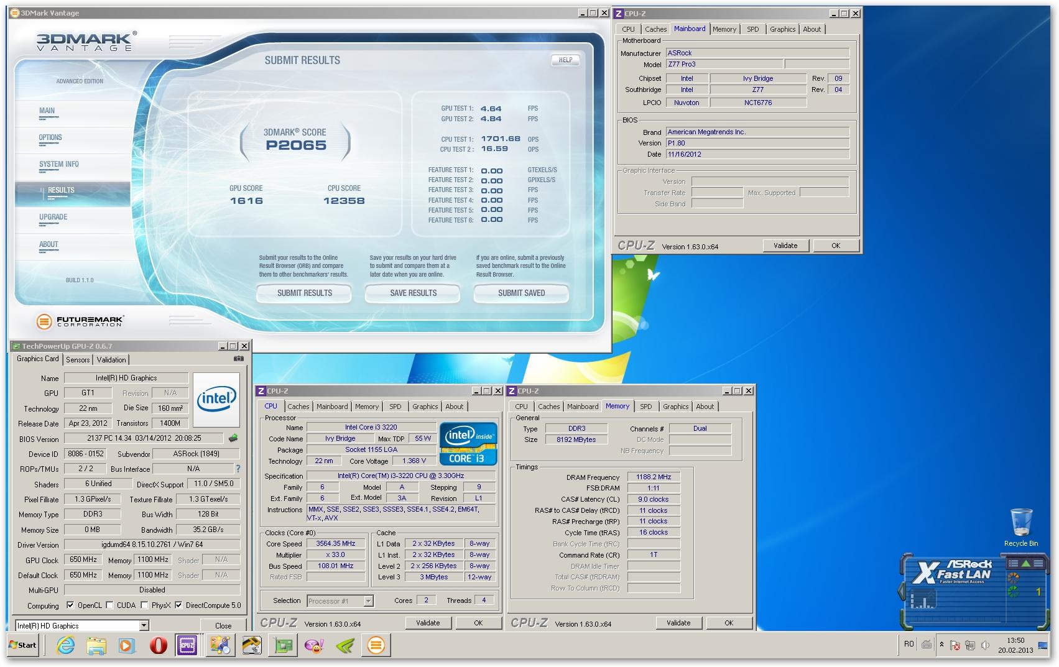The image size is (1059, 667).
Task: Open the NVIDIA taskbar icon
Action: [345, 646]
